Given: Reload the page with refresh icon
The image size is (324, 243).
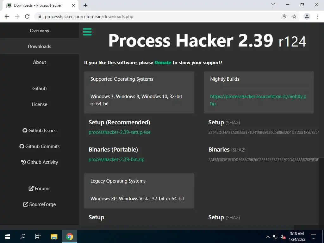Looking at the screenshot, I should pyautogui.click(x=27, y=16).
